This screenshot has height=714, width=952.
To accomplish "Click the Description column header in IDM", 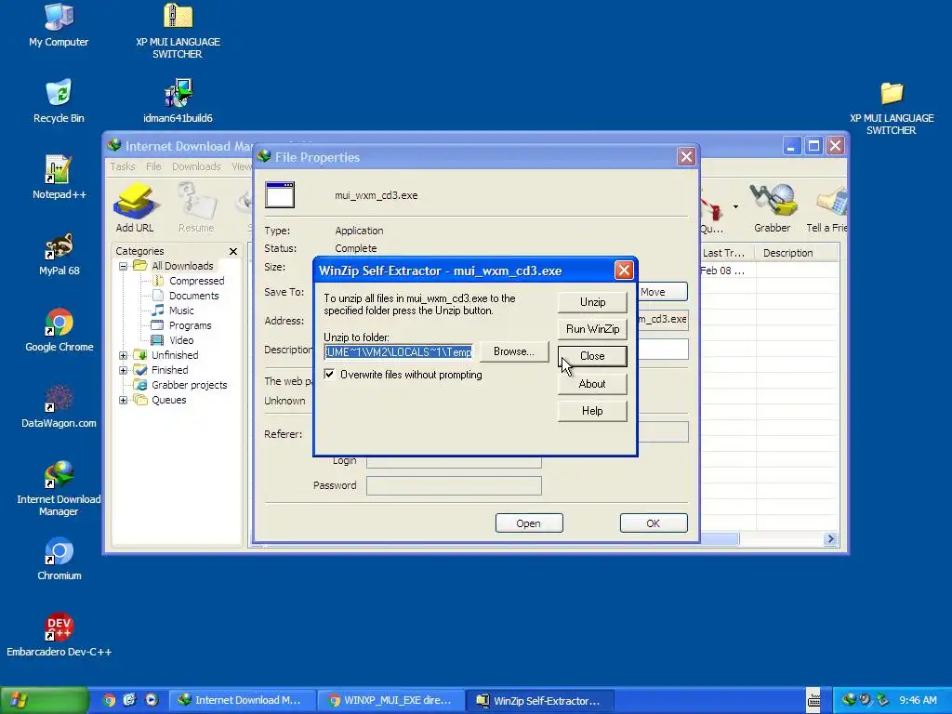I will (797, 253).
